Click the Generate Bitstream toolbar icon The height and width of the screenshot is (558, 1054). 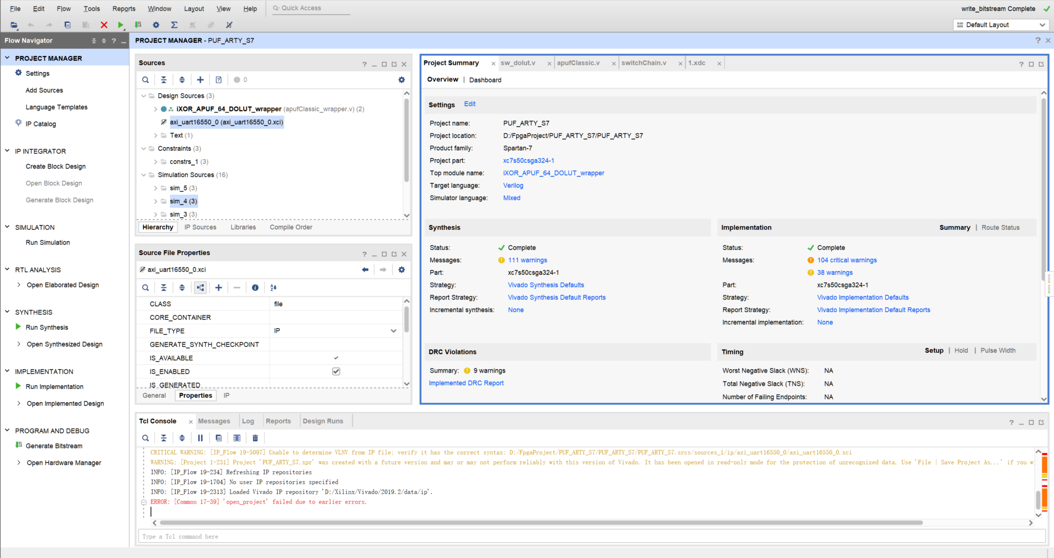click(138, 25)
